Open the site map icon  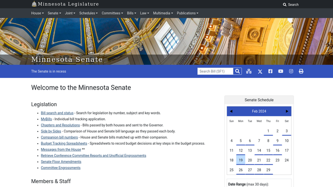[249, 71]
